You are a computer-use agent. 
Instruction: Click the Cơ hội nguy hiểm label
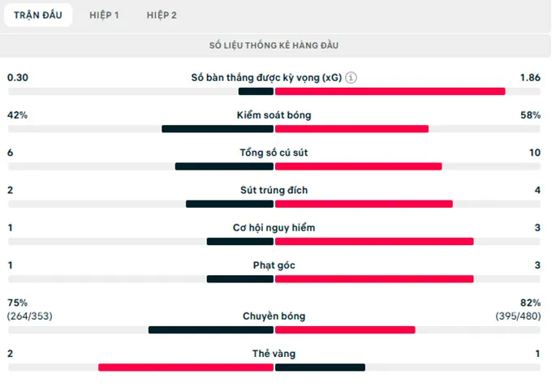[274, 228]
